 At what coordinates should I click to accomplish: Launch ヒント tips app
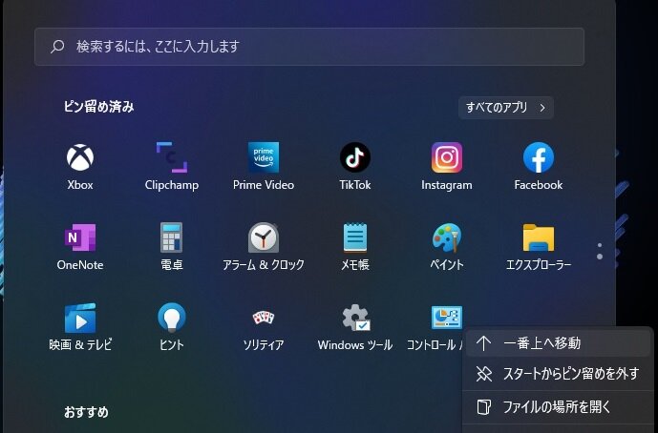172,327
